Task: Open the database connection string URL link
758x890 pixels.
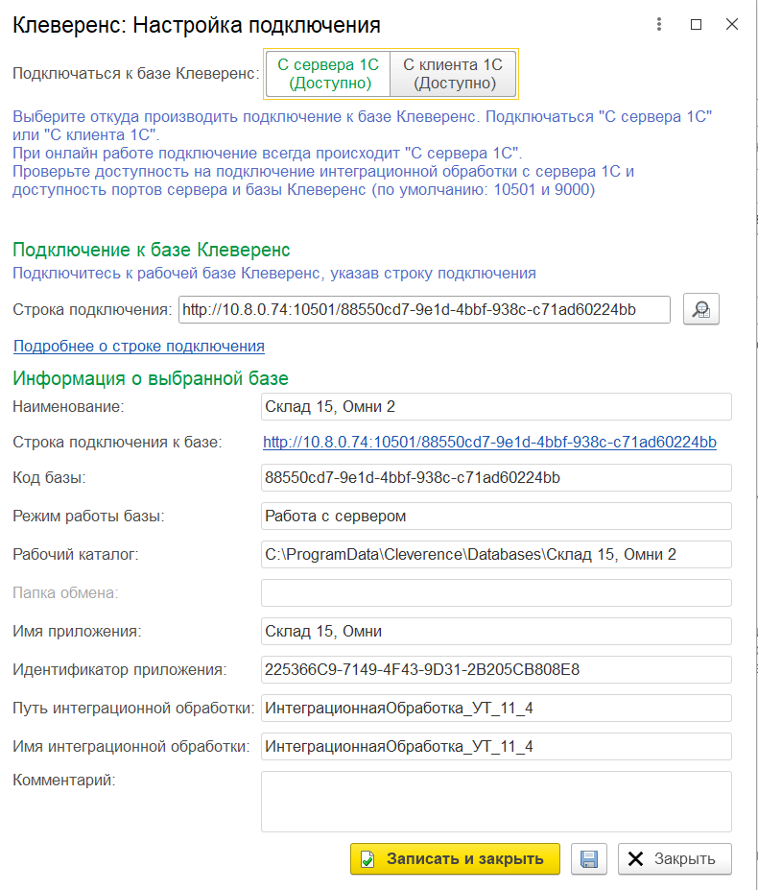Action: [489, 442]
